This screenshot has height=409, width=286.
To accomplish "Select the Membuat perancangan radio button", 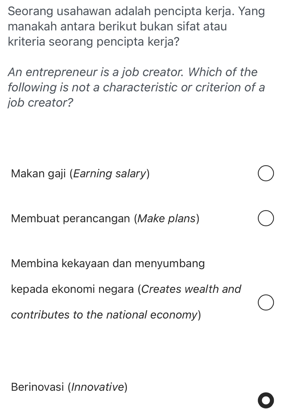I will [x=266, y=218].
